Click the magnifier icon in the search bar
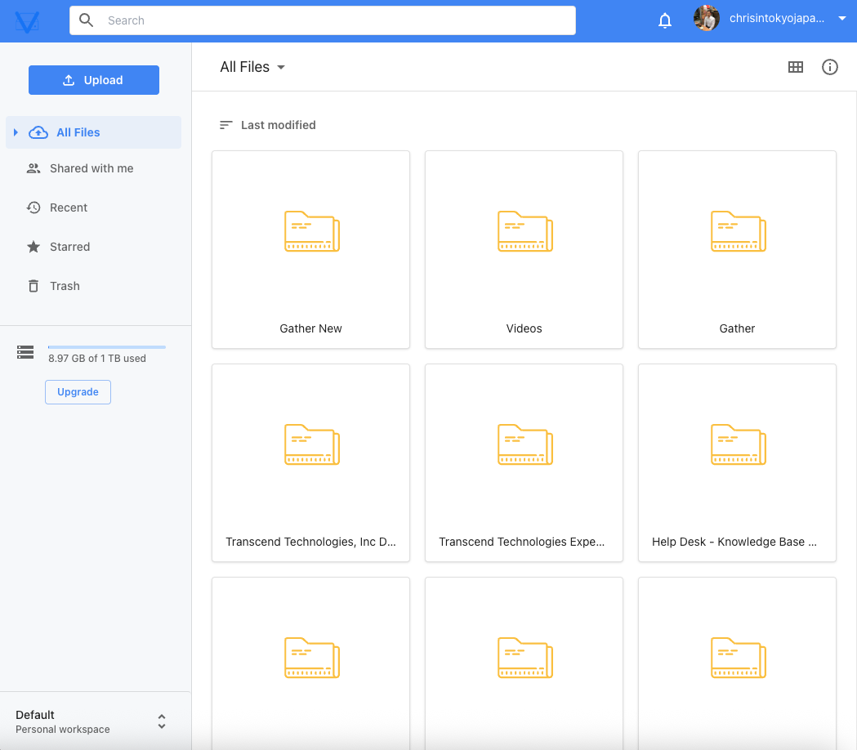This screenshot has height=750, width=857. pos(86,20)
